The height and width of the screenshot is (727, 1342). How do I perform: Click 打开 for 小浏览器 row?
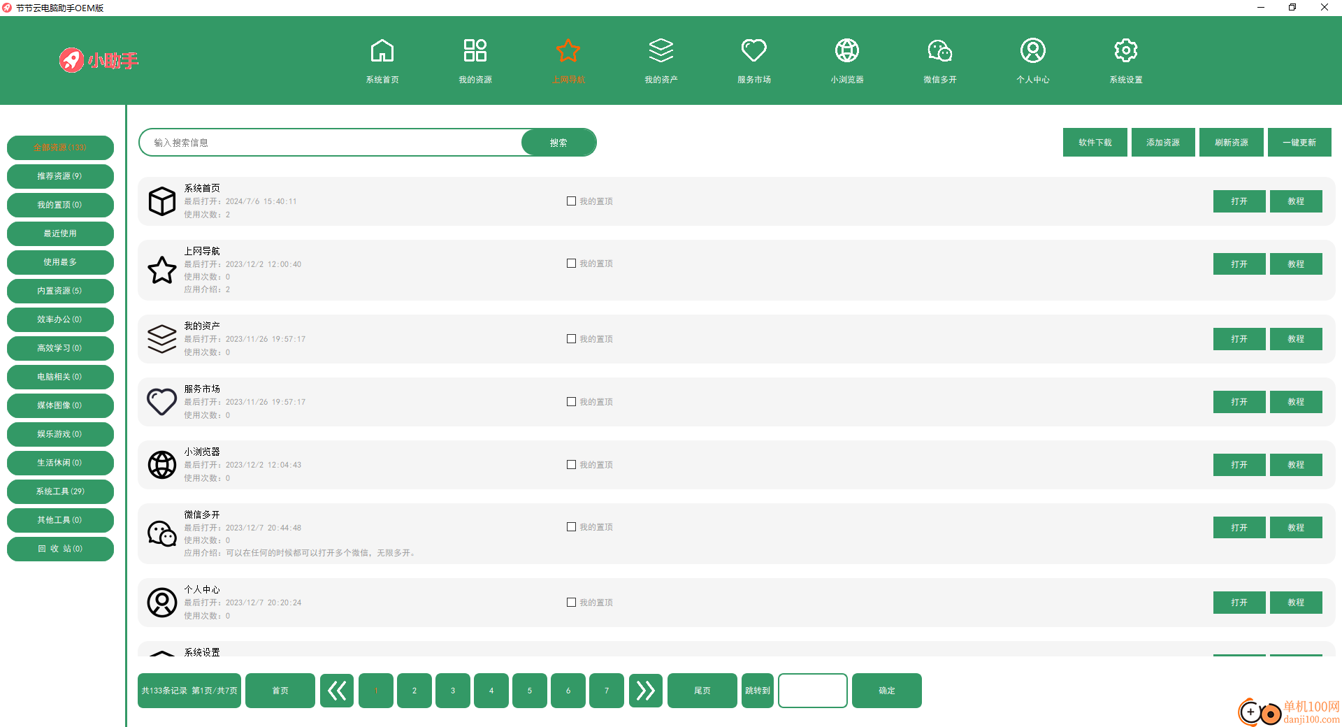click(1239, 465)
